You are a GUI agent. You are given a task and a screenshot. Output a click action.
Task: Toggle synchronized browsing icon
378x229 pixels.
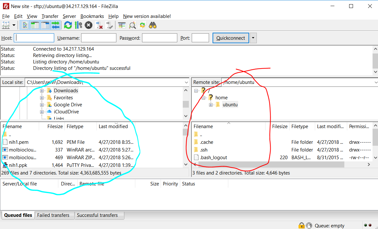pyautogui.click(x=142, y=25)
